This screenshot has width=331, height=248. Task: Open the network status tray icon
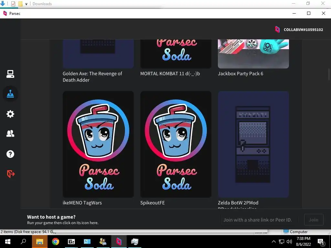point(282,242)
